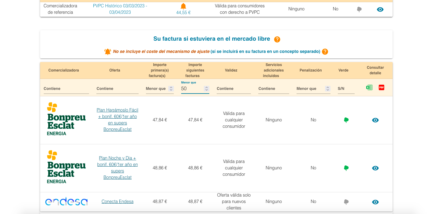This screenshot has height=214, width=433.
Task: View details of Plan Noche y Dia offer
Action: pyautogui.click(x=375, y=168)
